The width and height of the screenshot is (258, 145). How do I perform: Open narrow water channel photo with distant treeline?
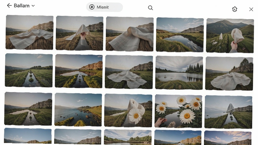tap(29, 70)
